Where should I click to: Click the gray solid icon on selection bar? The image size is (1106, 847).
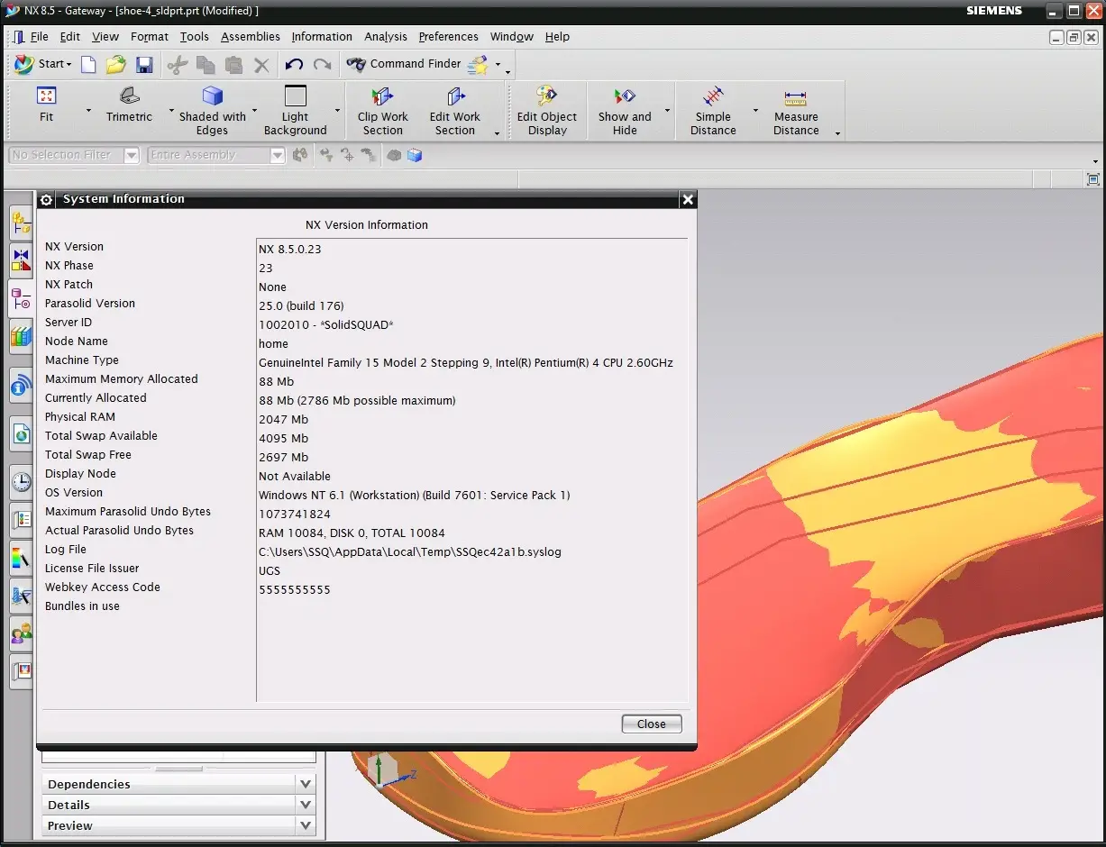[x=394, y=155]
